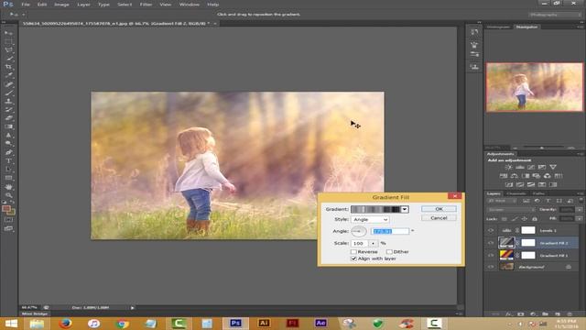Click the Angle dial control
Image resolution: width=586 pixels, height=330 pixels.
(358, 231)
